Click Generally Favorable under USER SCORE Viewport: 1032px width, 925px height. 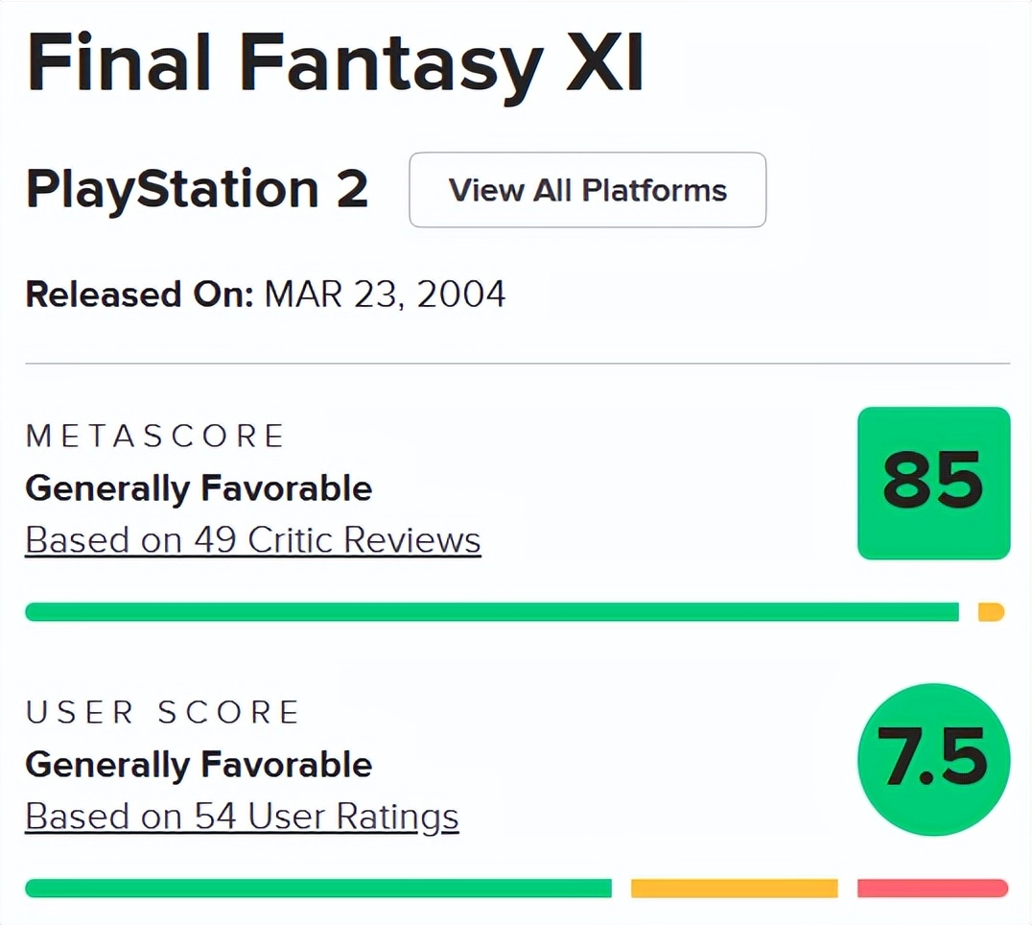click(199, 765)
